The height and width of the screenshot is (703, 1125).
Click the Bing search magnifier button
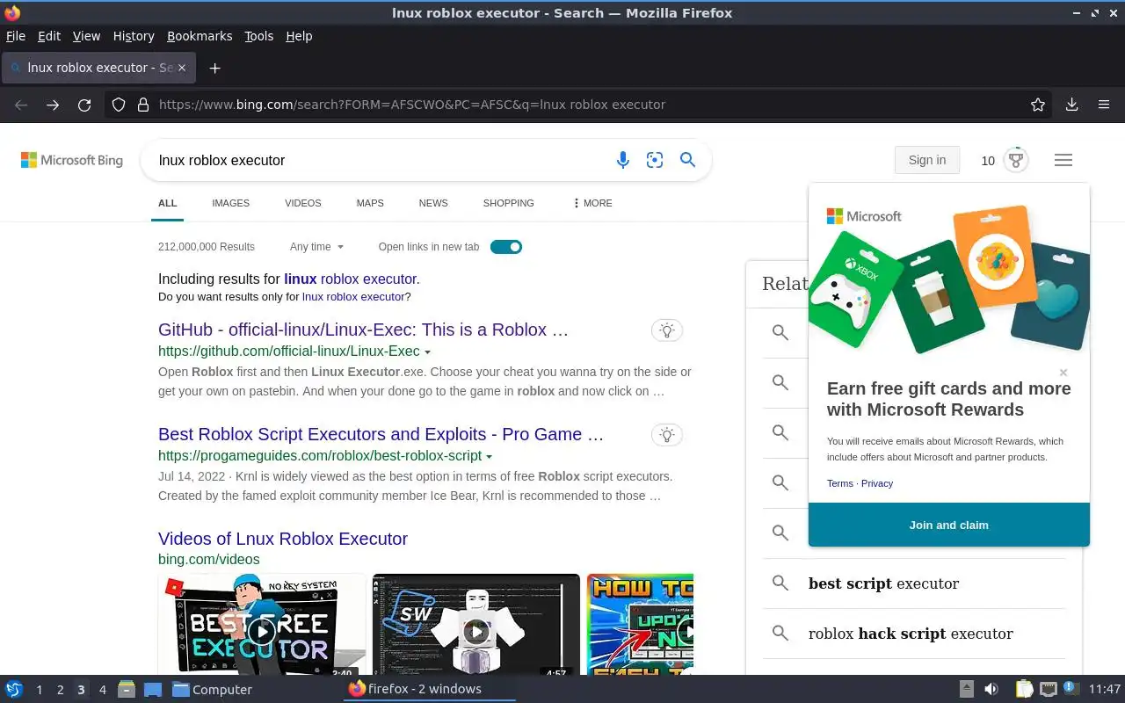(688, 160)
